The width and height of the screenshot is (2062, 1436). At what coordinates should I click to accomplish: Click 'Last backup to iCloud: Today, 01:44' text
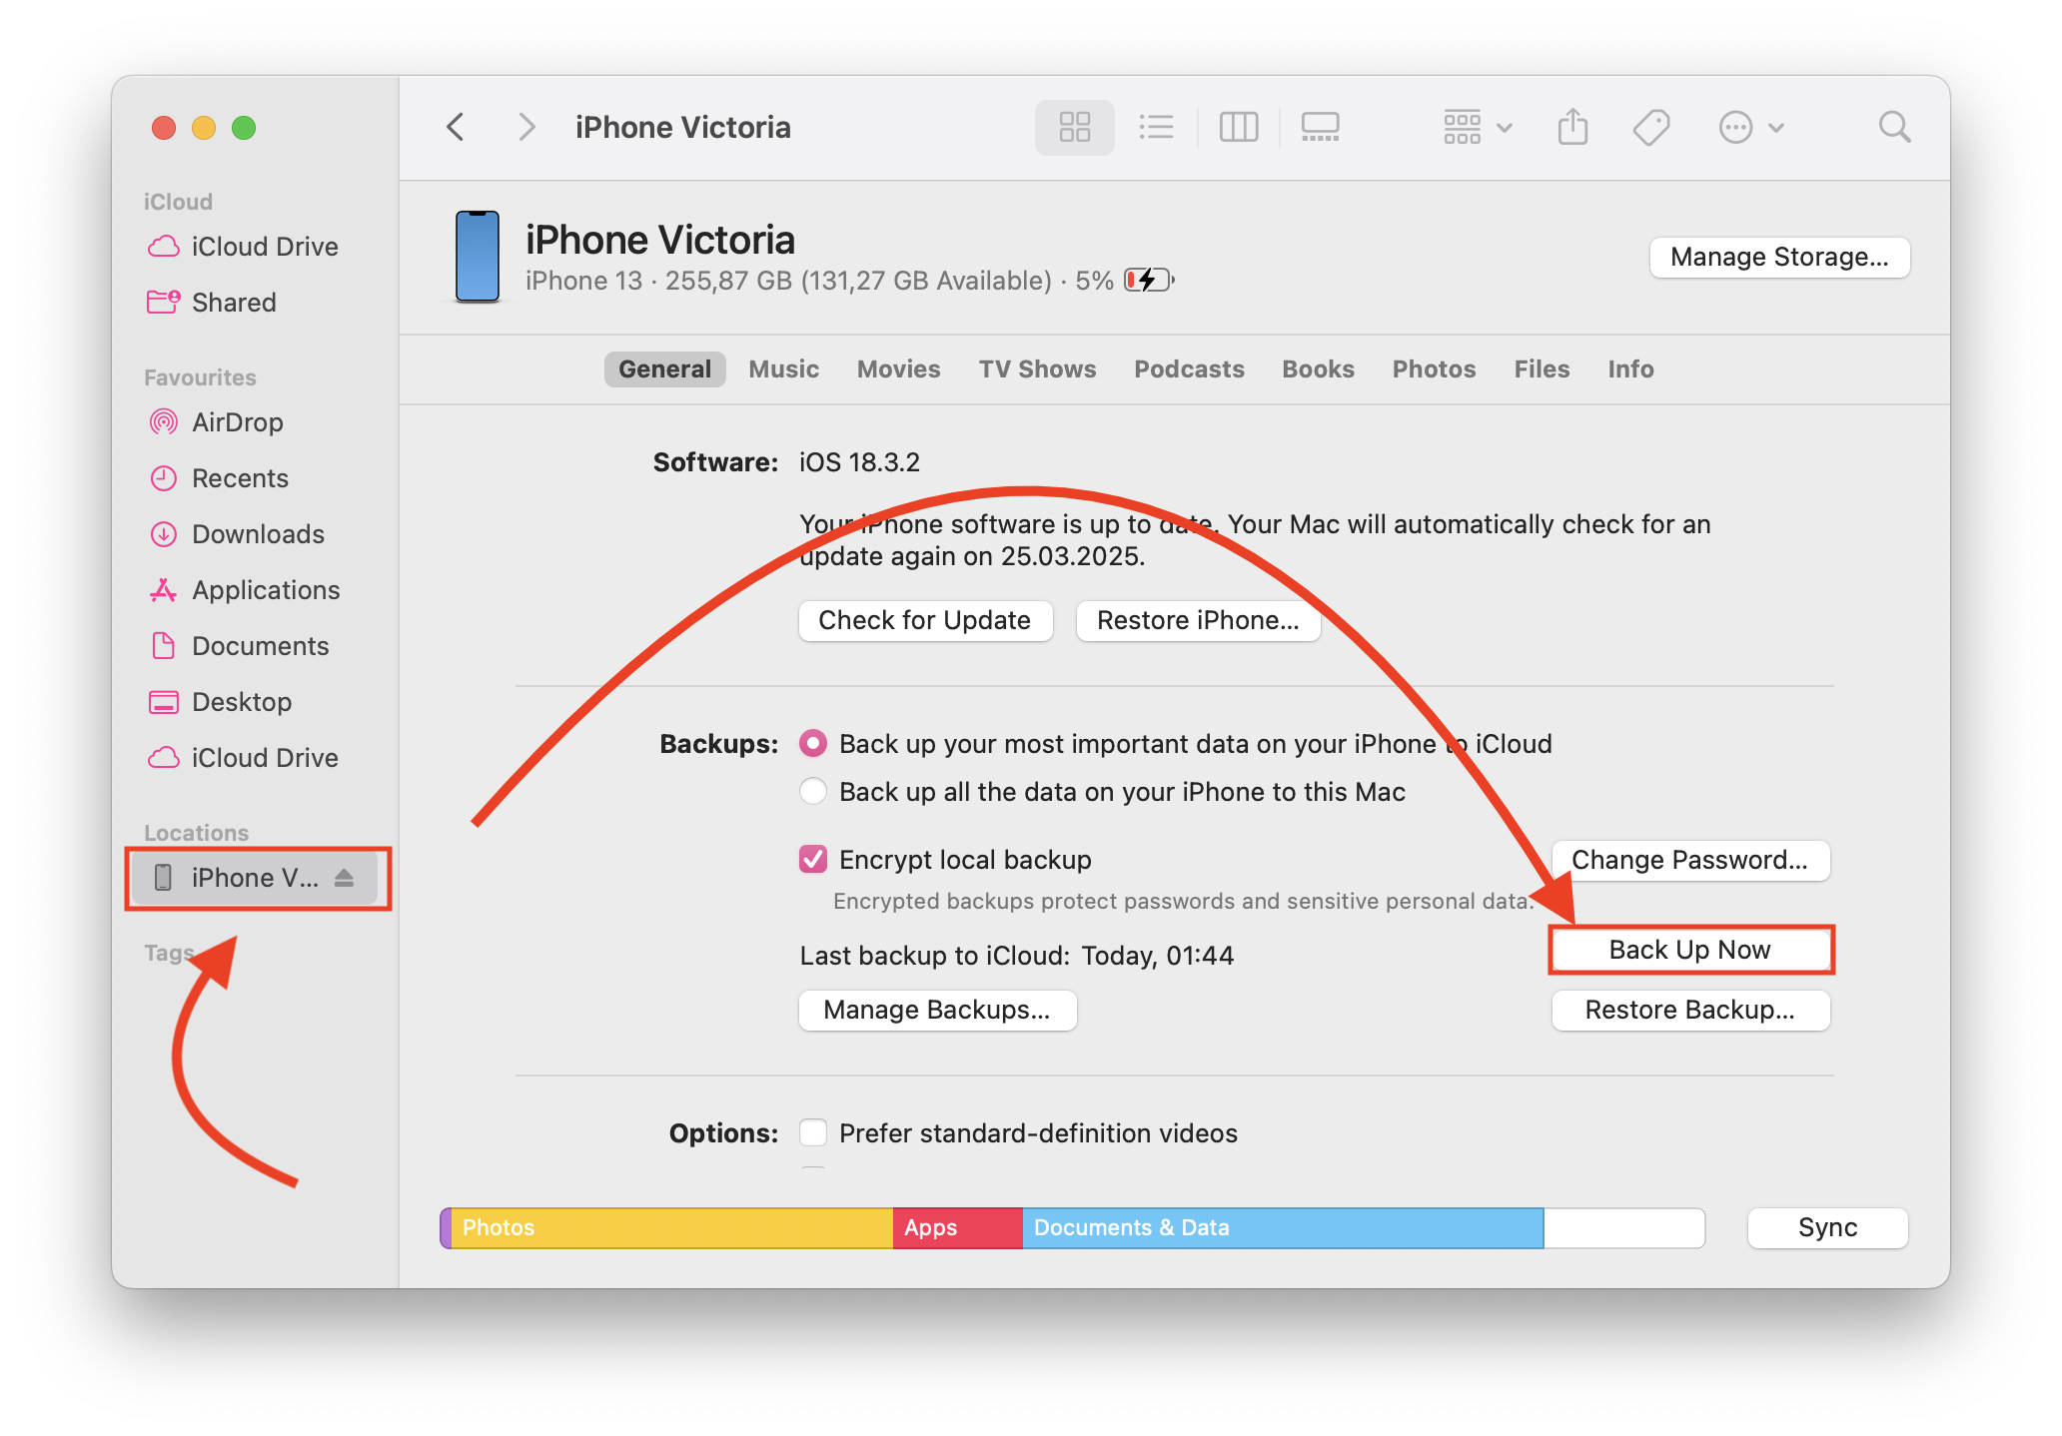(1017, 957)
